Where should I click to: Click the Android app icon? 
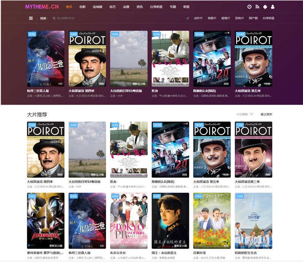pos(265,7)
